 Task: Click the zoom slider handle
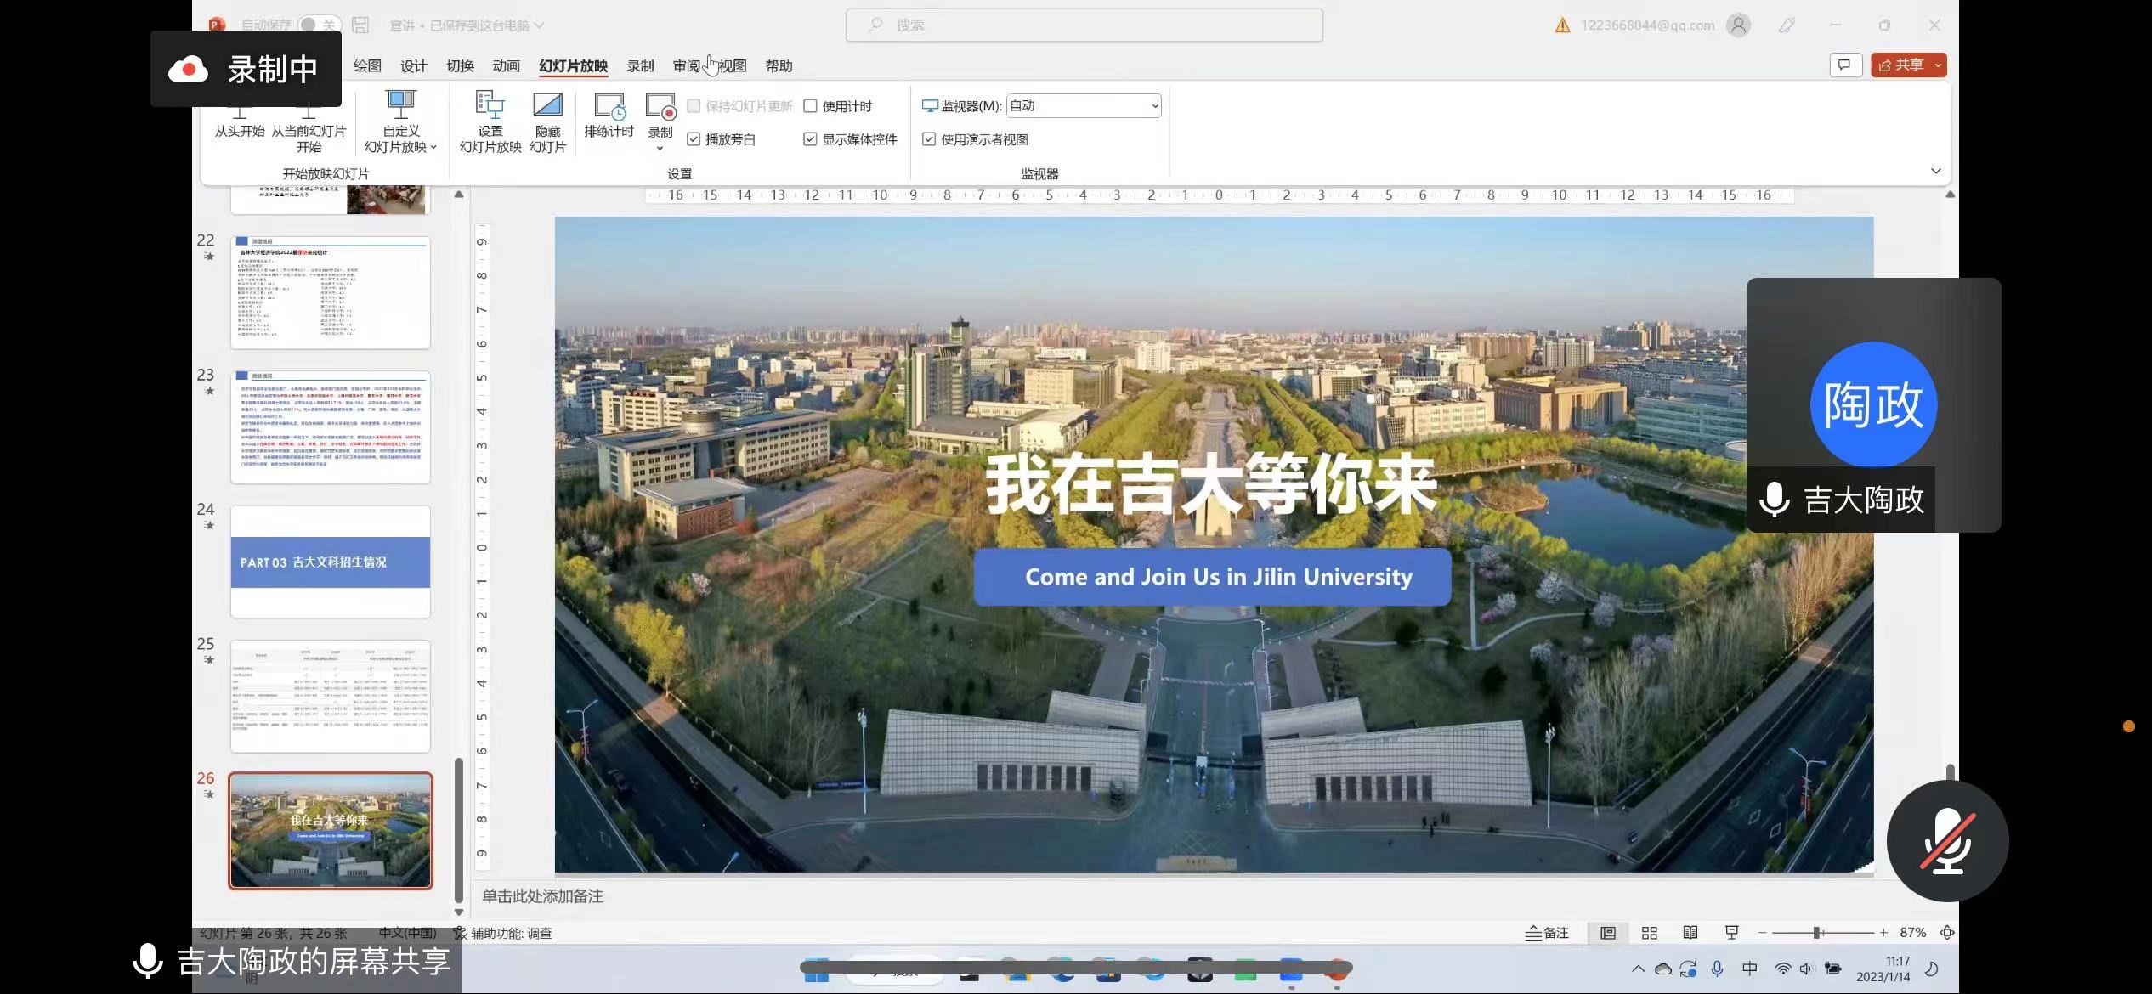pos(1816,933)
